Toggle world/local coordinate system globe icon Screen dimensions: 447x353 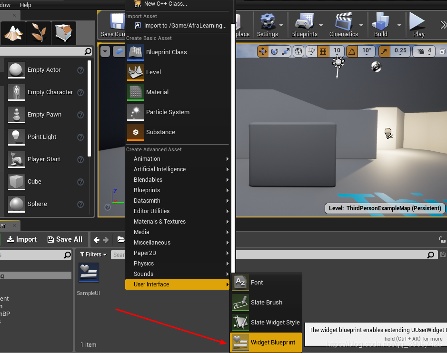pyautogui.click(x=298, y=51)
